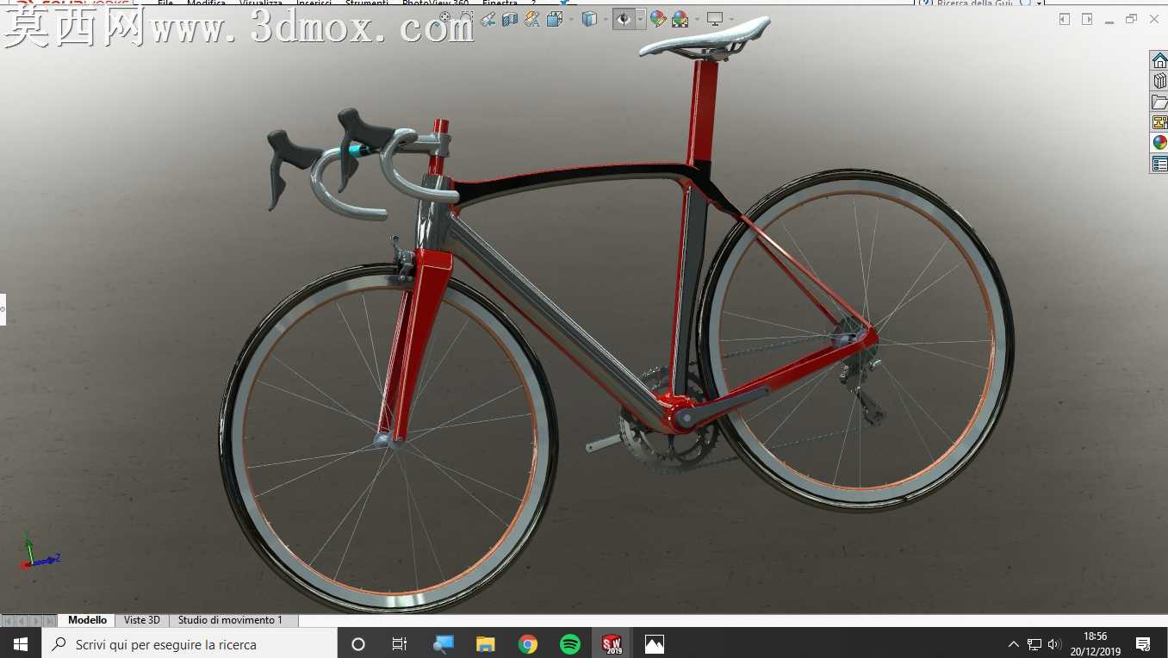The height and width of the screenshot is (658, 1168).
Task: Click the volume speaker tray icon
Action: pyautogui.click(x=1054, y=644)
